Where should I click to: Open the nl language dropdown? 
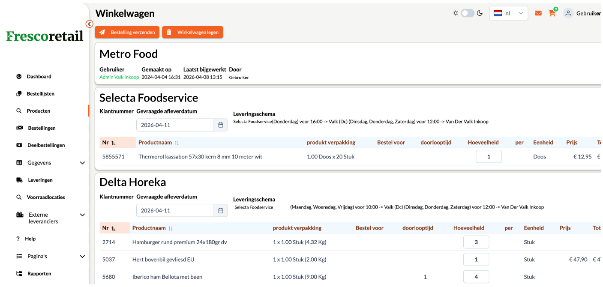(508, 13)
